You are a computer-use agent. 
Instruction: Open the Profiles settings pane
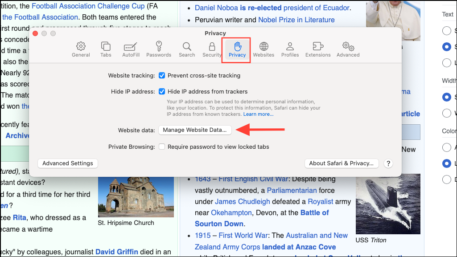(x=290, y=49)
